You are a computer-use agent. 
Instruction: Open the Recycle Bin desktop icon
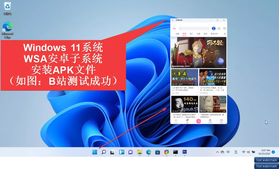coord(7,9)
